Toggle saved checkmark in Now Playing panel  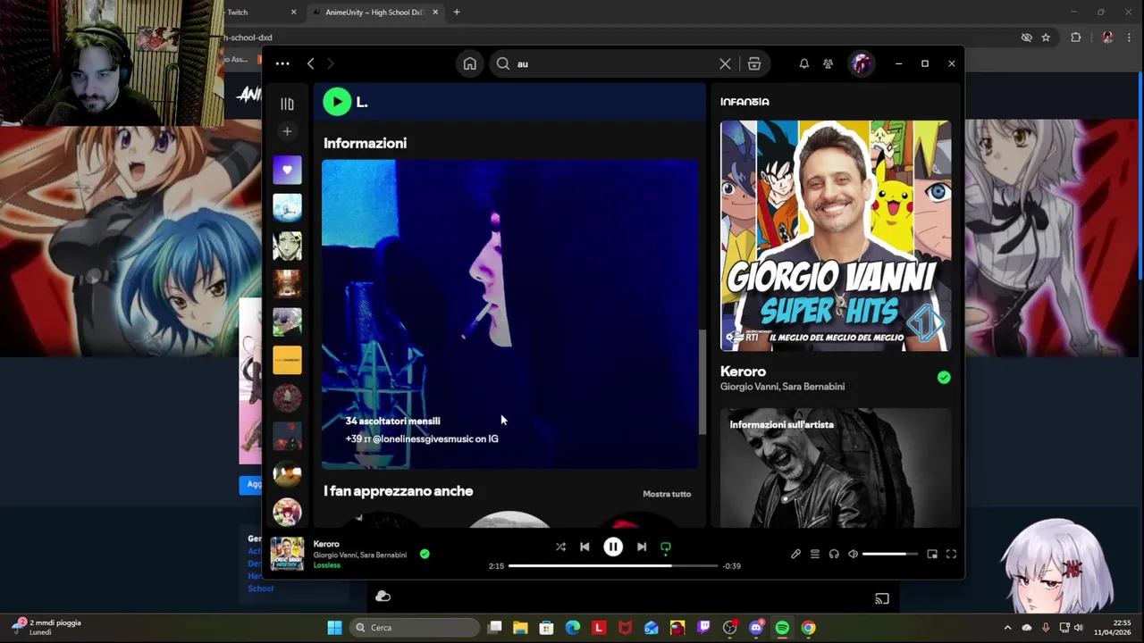(944, 378)
